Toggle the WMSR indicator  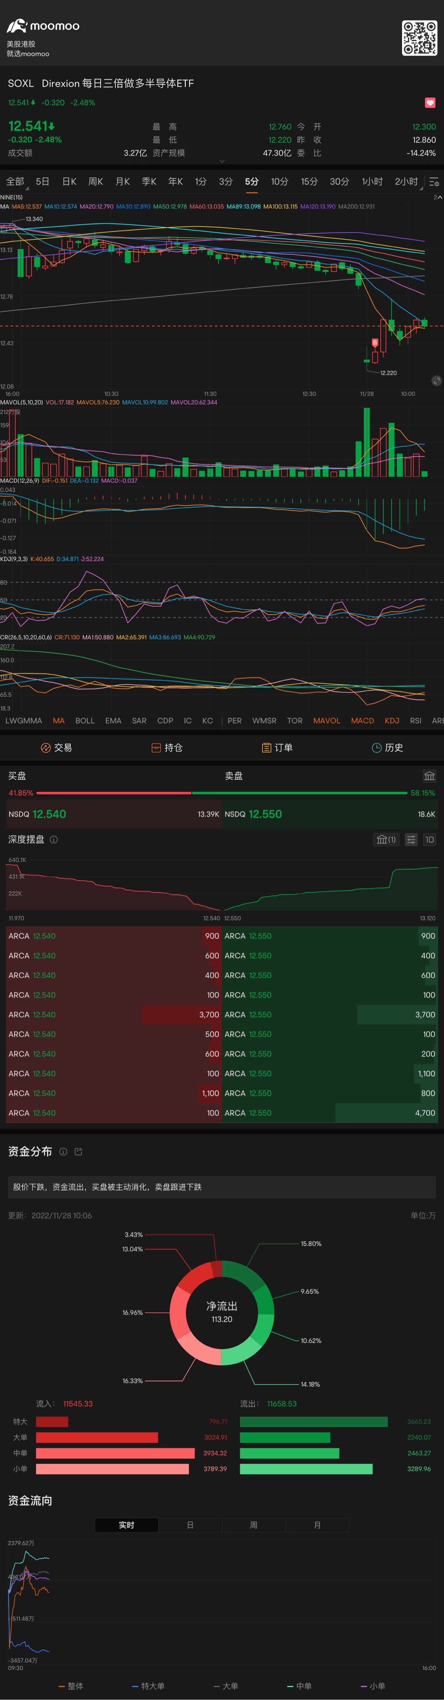(265, 721)
